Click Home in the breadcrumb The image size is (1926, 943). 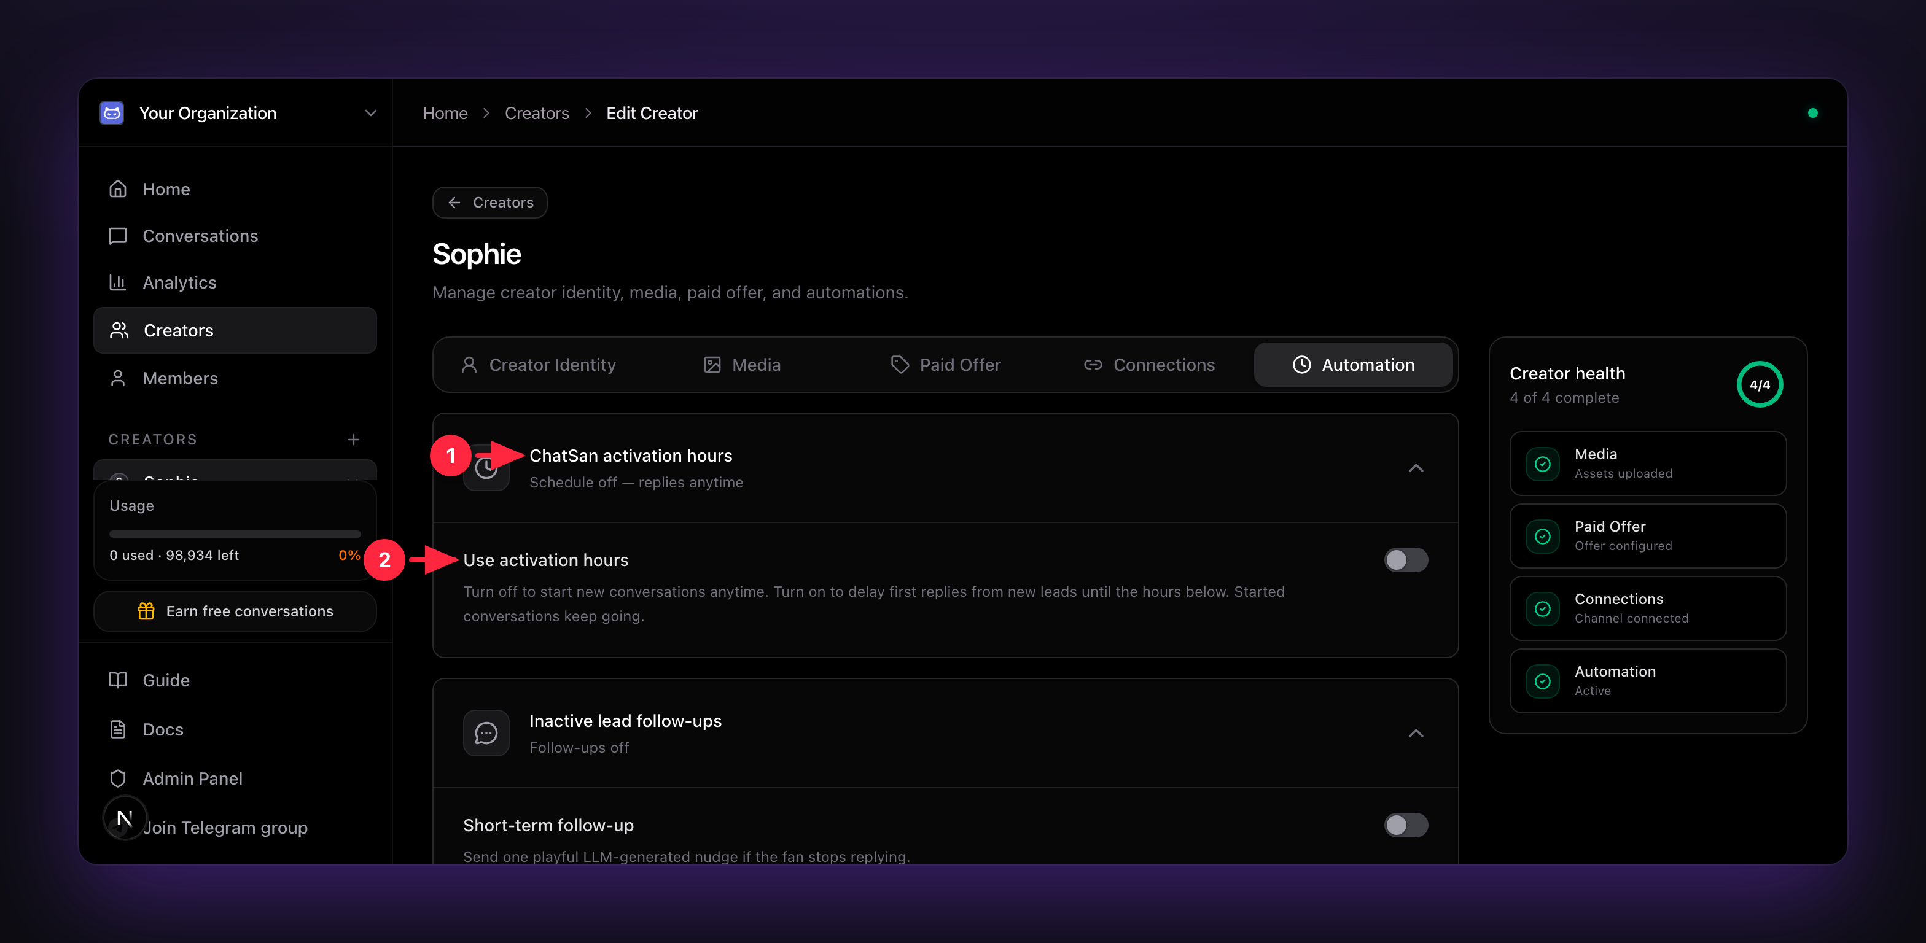click(445, 113)
